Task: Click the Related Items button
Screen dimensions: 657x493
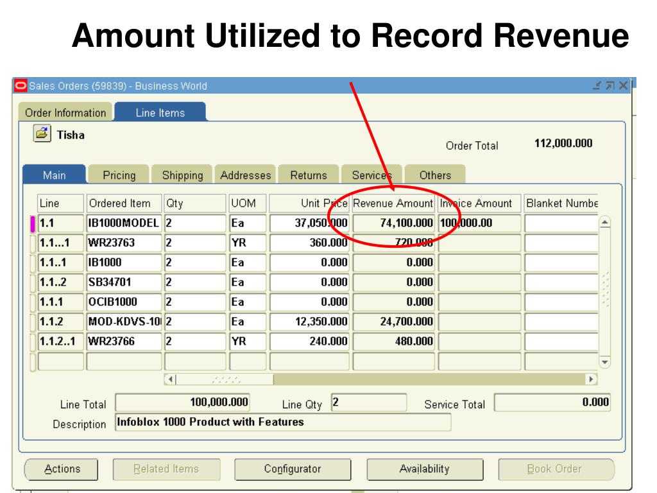Action: tap(166, 469)
